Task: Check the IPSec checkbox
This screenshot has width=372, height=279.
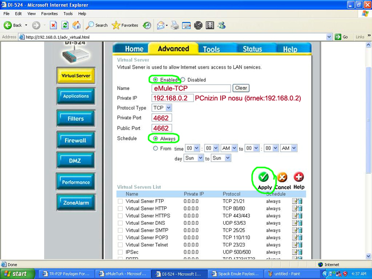Action: click(x=120, y=252)
